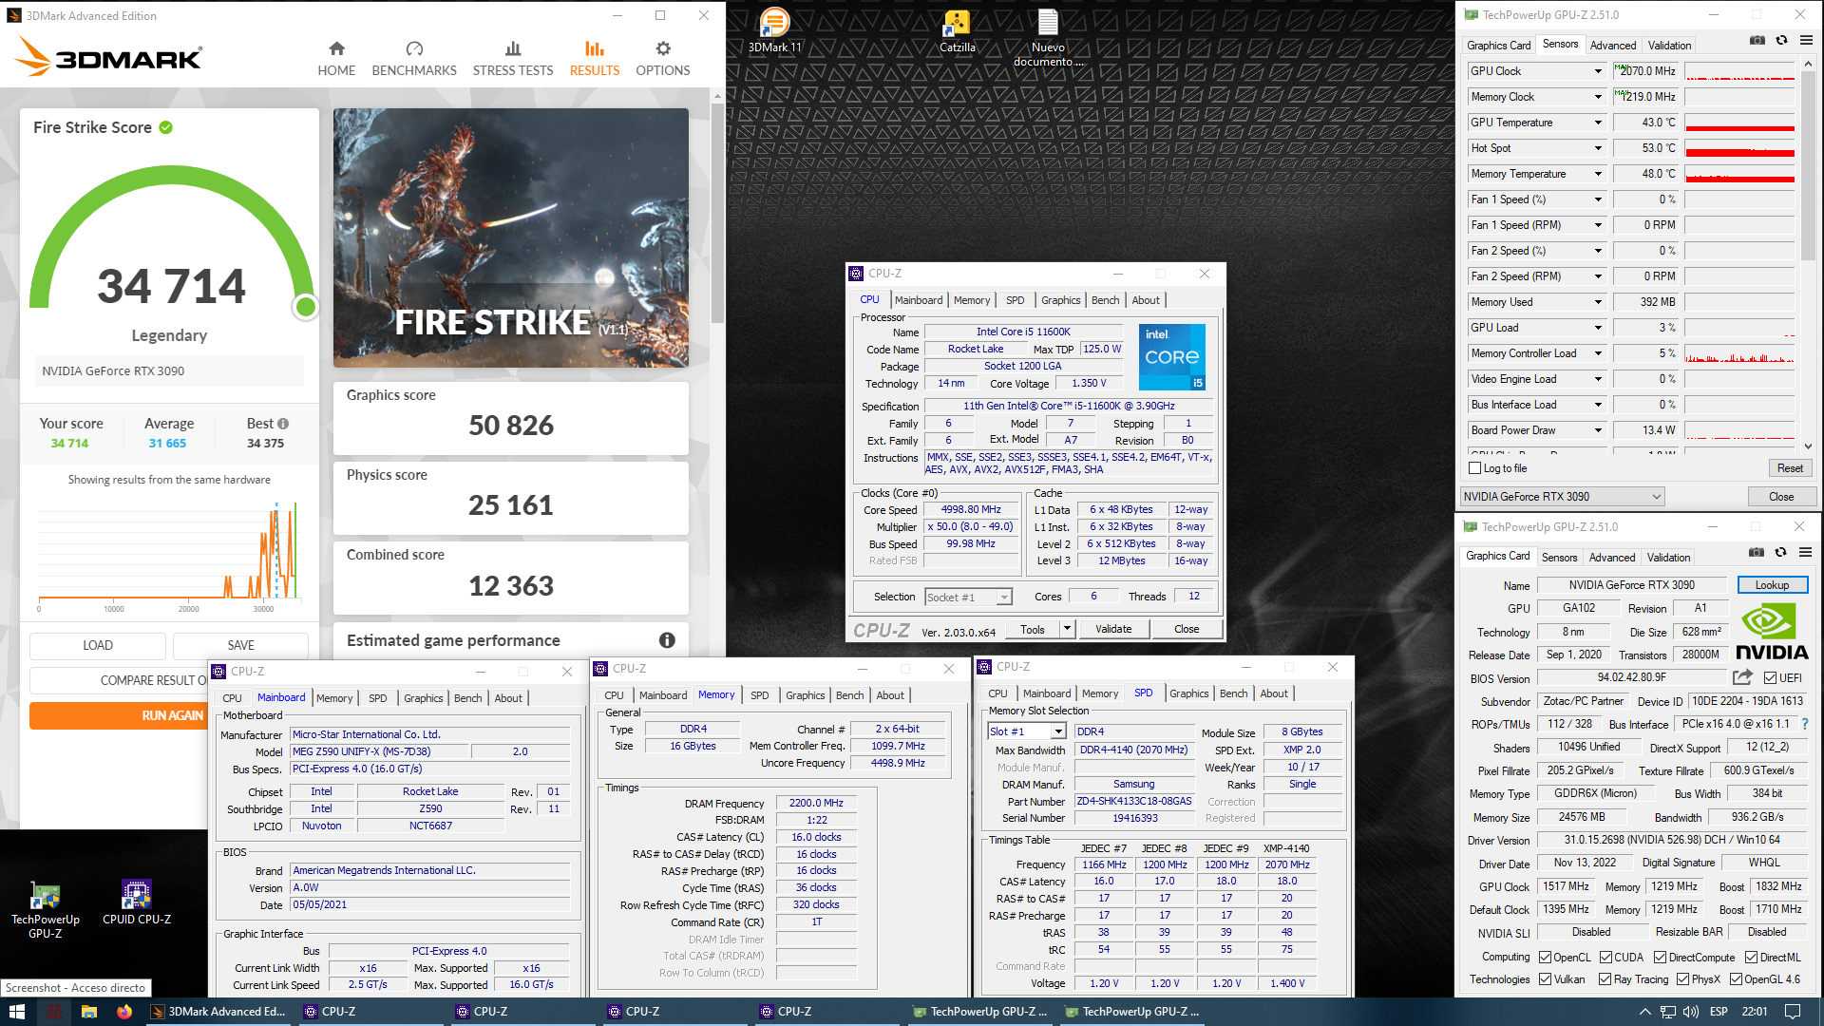Click the camera icon in GPU-Z Graphics Card window

point(1757,552)
